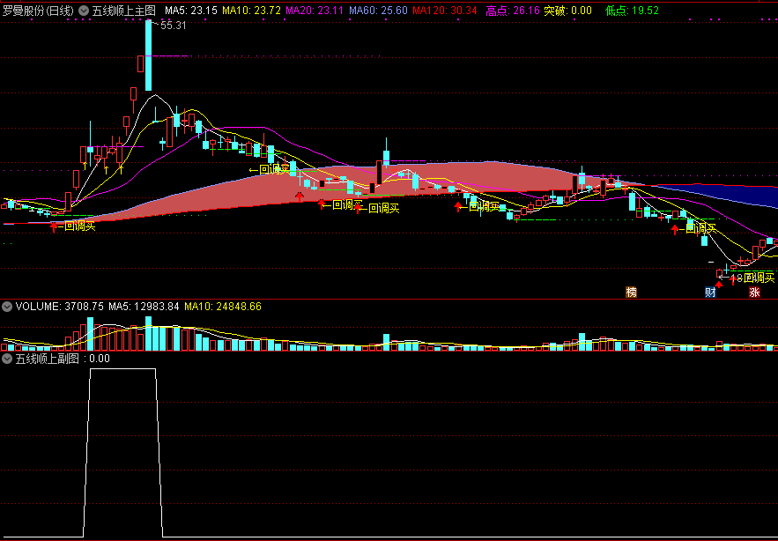Click the MA60: 25.60 label
Screen dimensions: 778x541
click(x=378, y=11)
